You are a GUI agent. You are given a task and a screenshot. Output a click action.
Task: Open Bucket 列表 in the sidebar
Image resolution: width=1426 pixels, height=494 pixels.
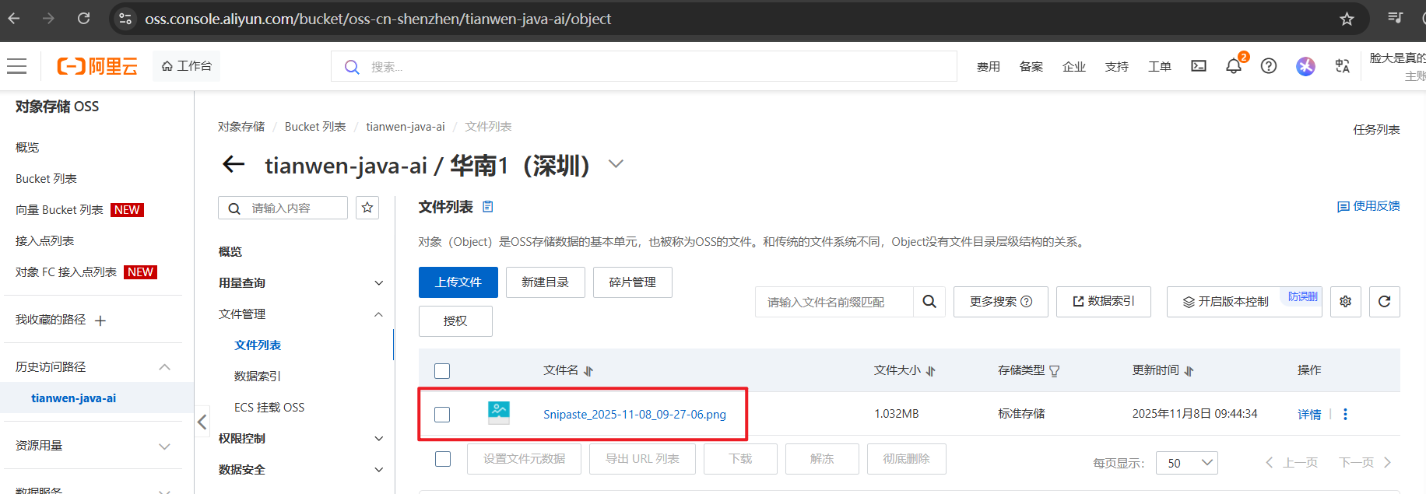[46, 179]
